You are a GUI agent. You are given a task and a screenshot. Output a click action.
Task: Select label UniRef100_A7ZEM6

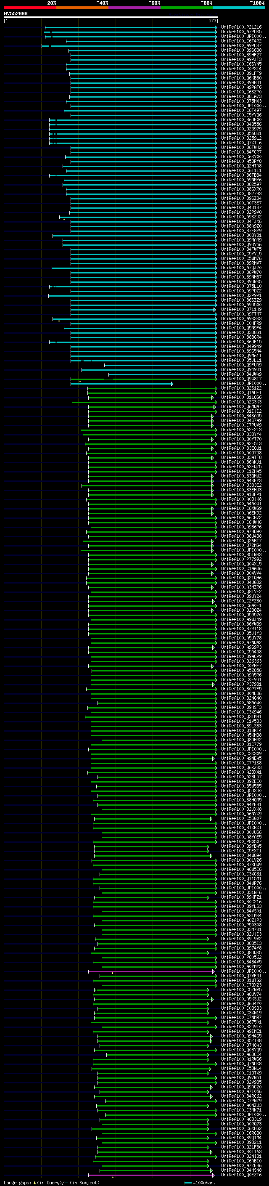click(x=241, y=1165)
